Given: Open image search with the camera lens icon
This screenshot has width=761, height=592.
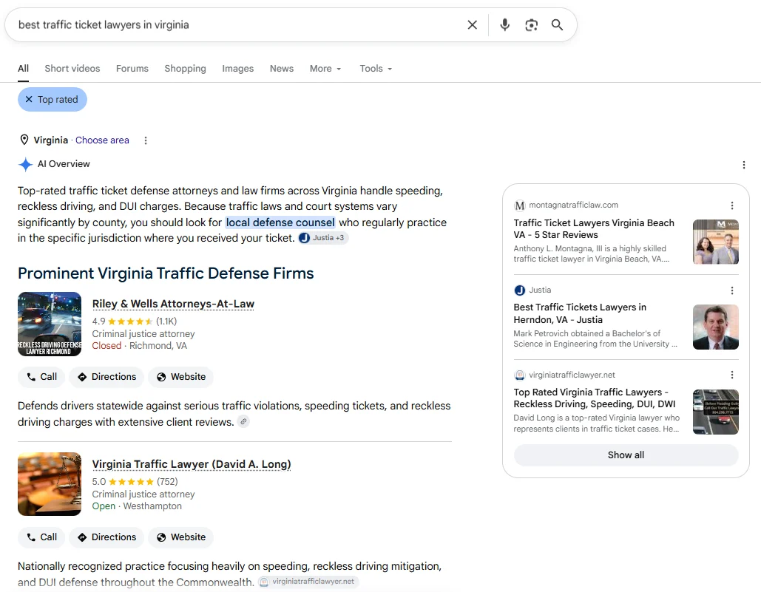Looking at the screenshot, I should [x=532, y=24].
